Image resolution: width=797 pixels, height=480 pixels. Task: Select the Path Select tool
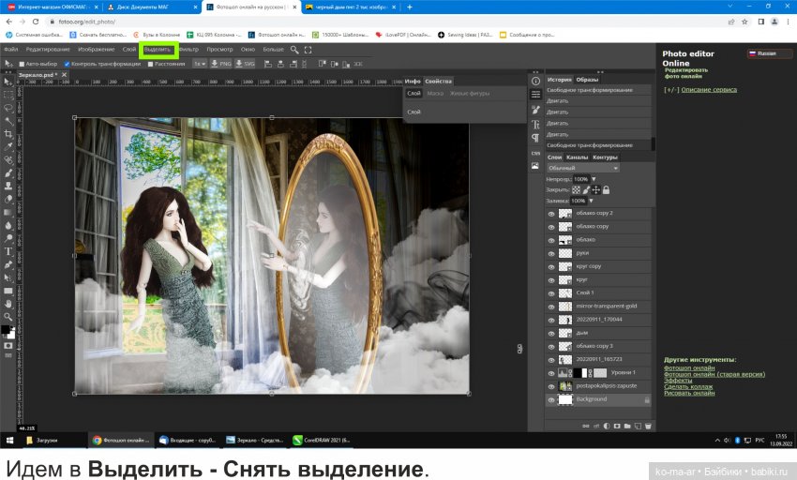coord(8,277)
